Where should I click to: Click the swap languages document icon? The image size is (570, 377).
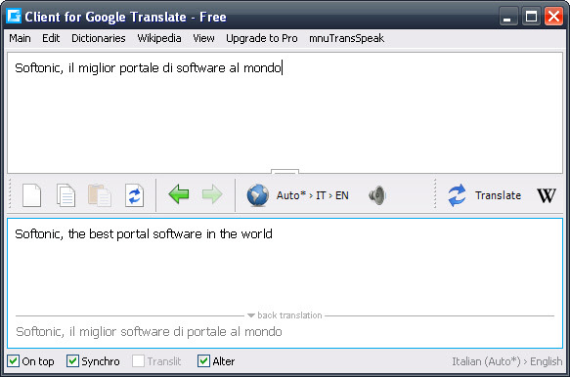tap(134, 195)
